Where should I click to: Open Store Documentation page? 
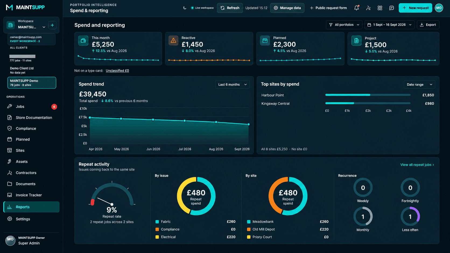(31, 117)
